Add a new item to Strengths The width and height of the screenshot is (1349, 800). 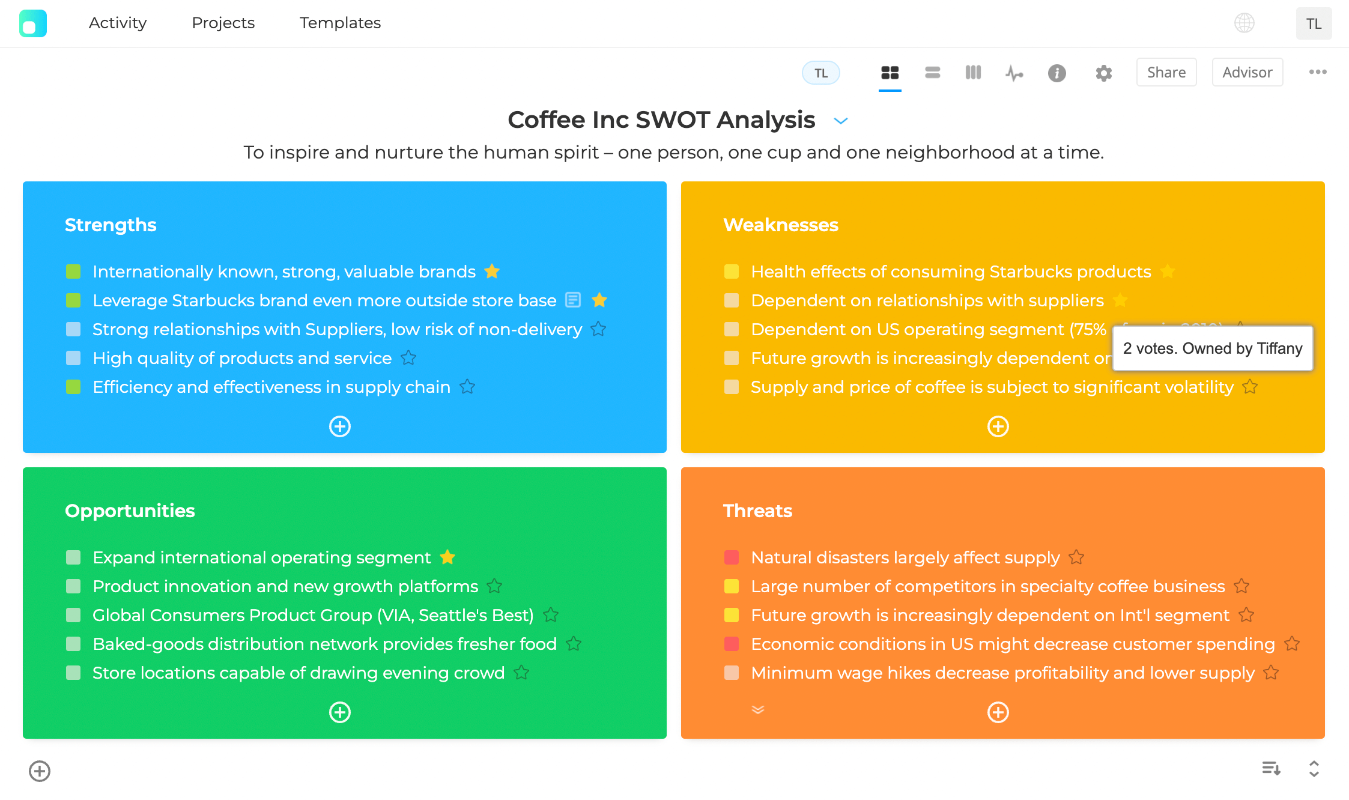(340, 426)
